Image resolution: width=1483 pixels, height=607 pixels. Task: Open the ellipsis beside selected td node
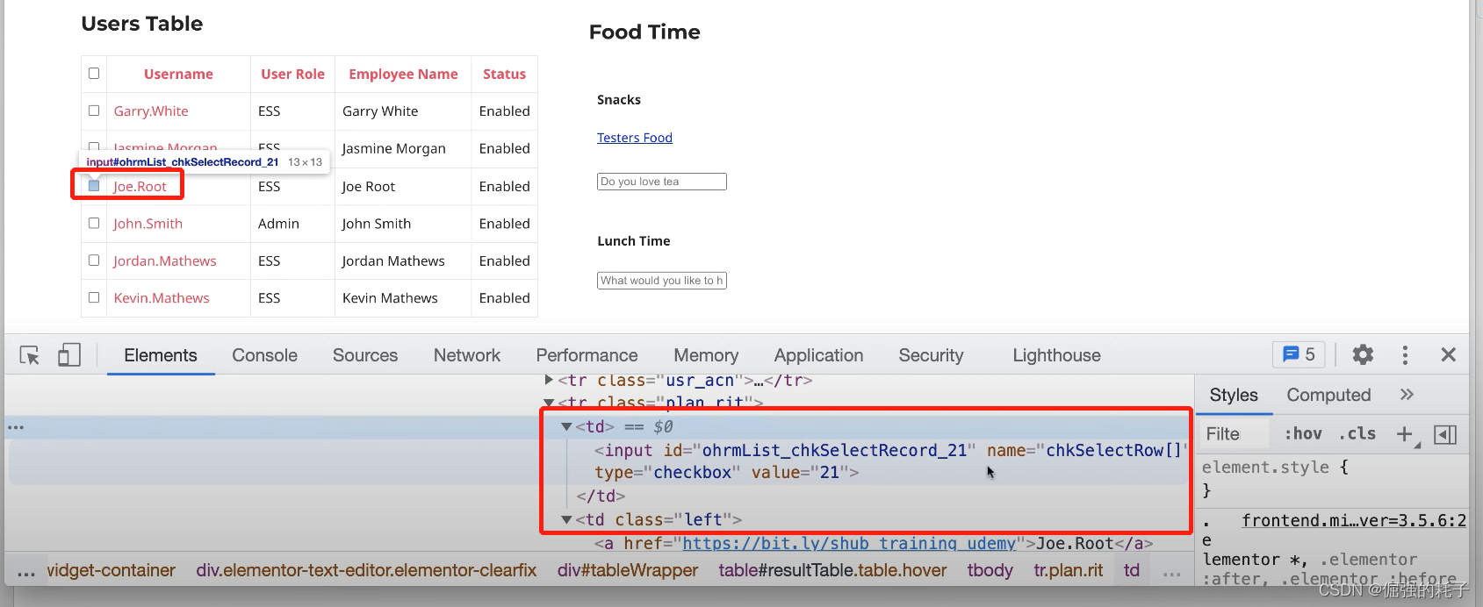coord(16,427)
